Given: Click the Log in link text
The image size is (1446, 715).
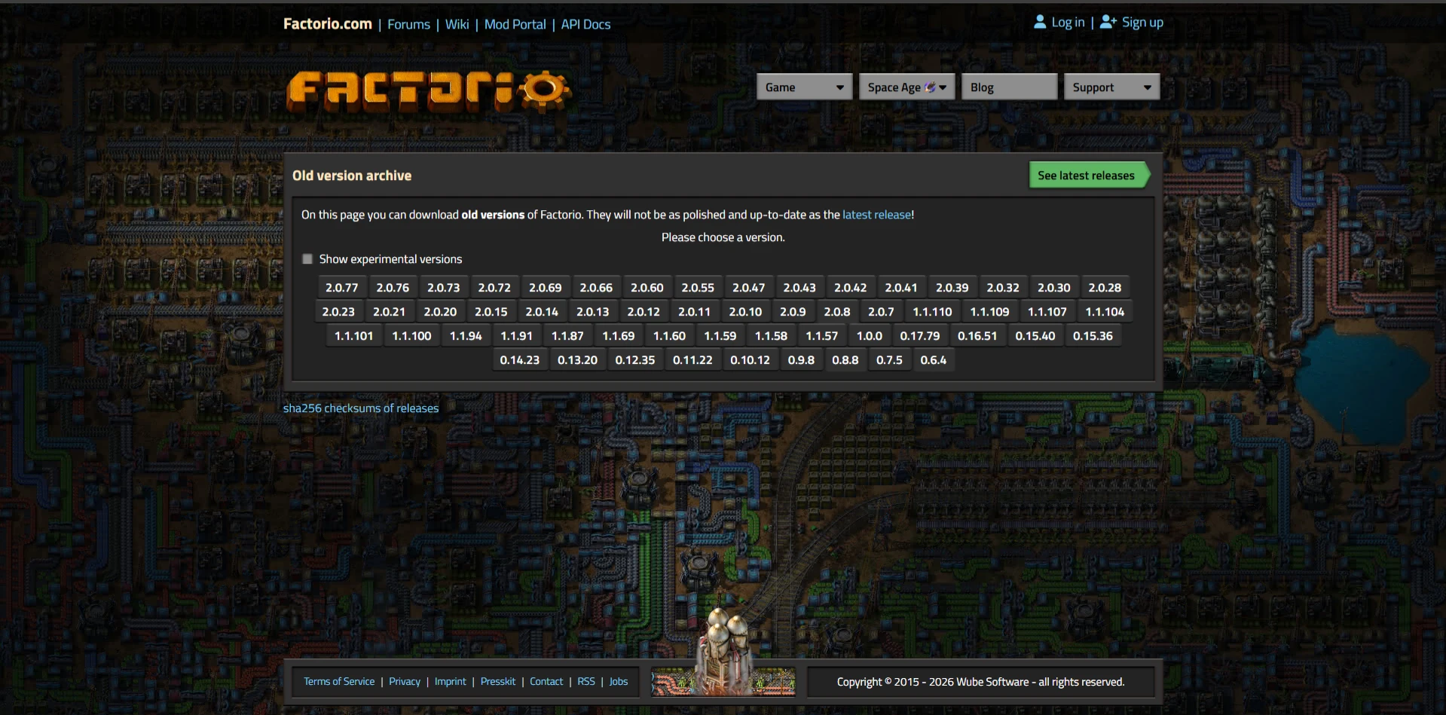Looking at the screenshot, I should [x=1068, y=23].
